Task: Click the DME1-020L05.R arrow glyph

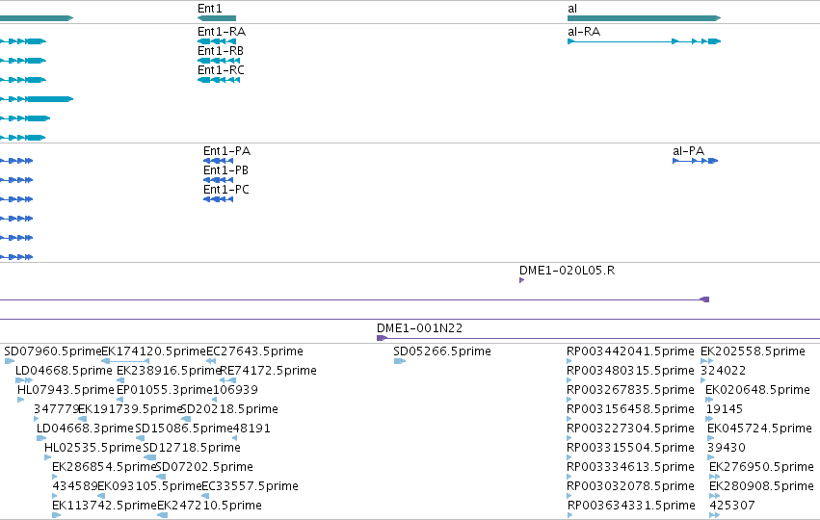Action: (521, 280)
